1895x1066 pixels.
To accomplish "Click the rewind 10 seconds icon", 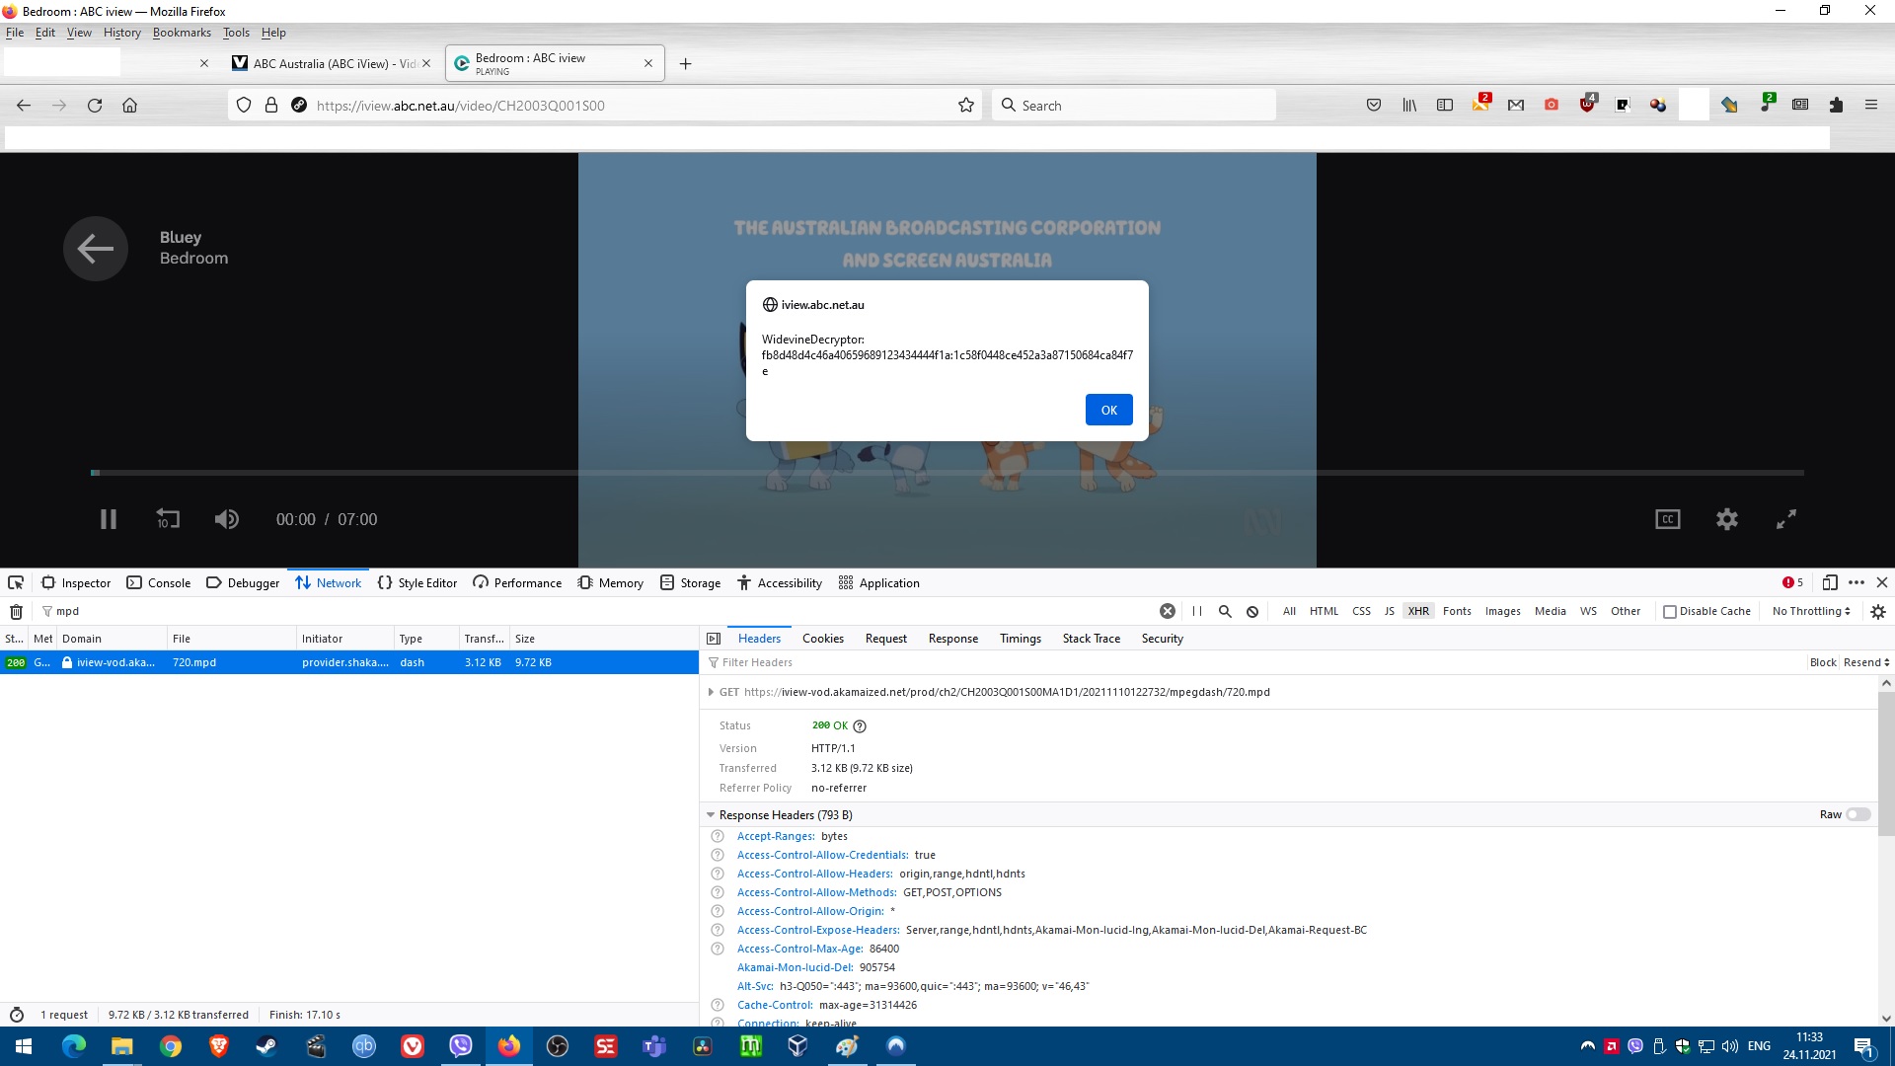I will point(168,519).
